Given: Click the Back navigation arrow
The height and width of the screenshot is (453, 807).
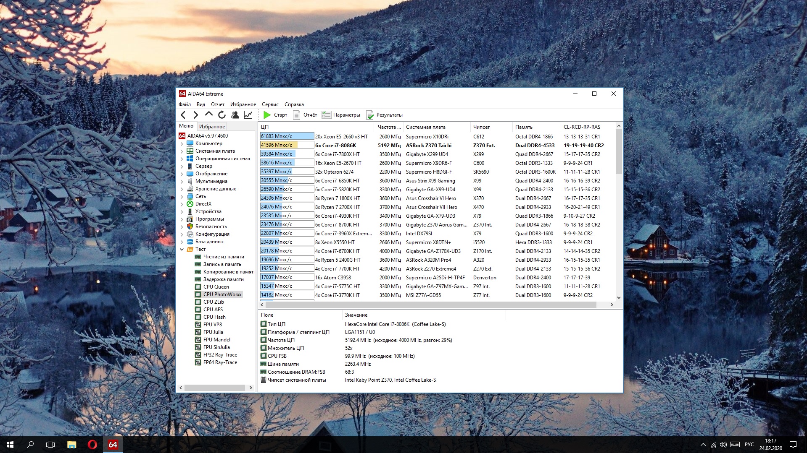Looking at the screenshot, I should coord(183,115).
